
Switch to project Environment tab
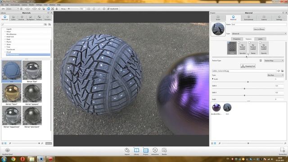point(248,18)
